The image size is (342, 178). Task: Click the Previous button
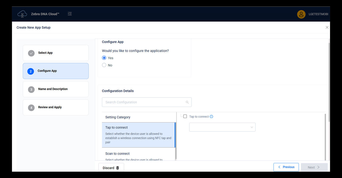[286, 167]
